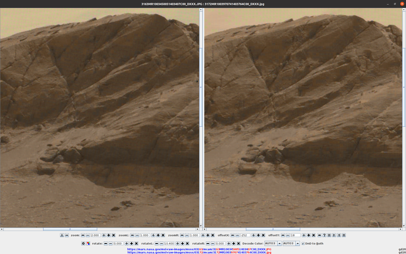Click the thin plus button for zoomL
This screenshot has width=406, height=254.
(153, 235)
